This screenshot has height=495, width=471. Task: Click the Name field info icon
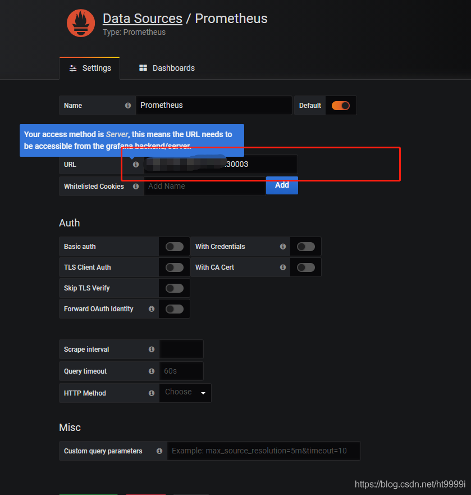[128, 106]
